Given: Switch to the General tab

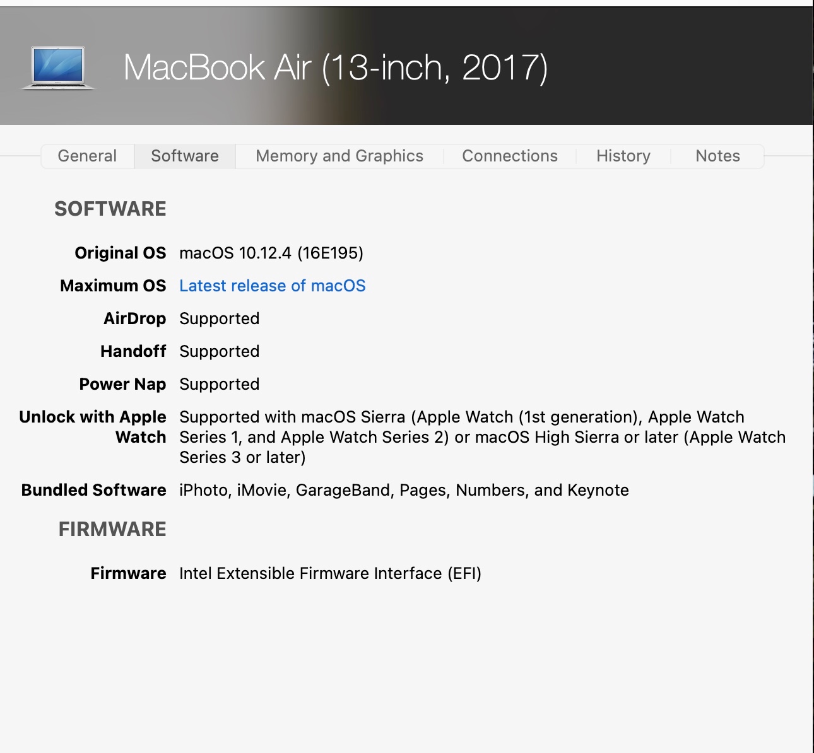Looking at the screenshot, I should point(87,156).
